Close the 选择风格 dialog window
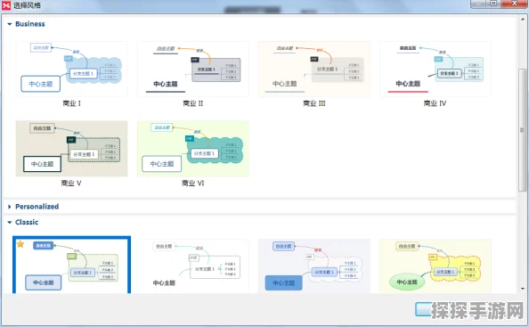 515,4
